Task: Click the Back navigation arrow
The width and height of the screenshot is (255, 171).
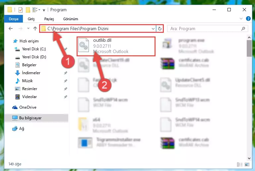Action: point(11,28)
